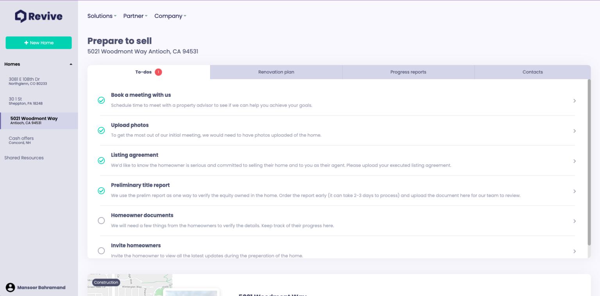Toggle the circle for Homeowner documents task
600x296 pixels.
[x=101, y=220]
